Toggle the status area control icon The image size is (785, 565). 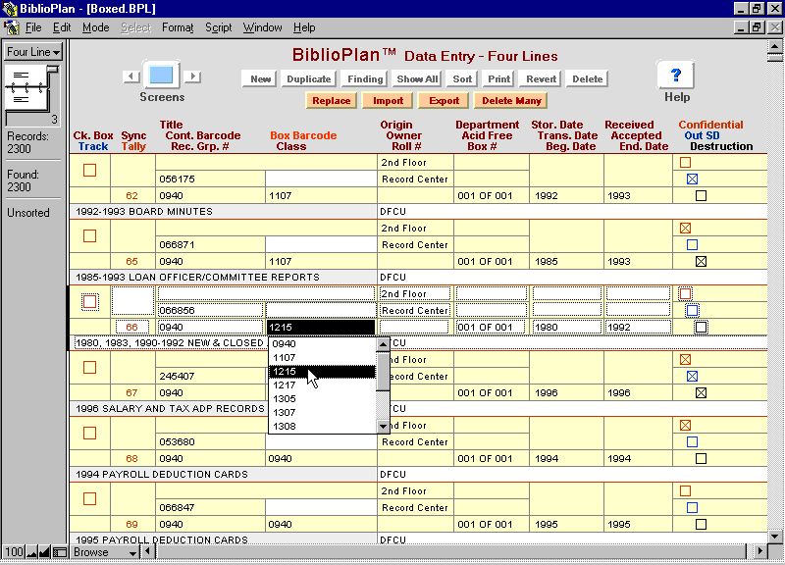(x=60, y=552)
